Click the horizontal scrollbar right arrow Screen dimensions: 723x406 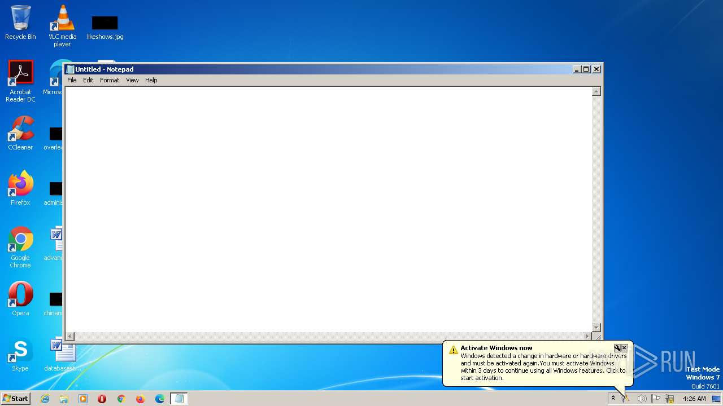coord(587,336)
